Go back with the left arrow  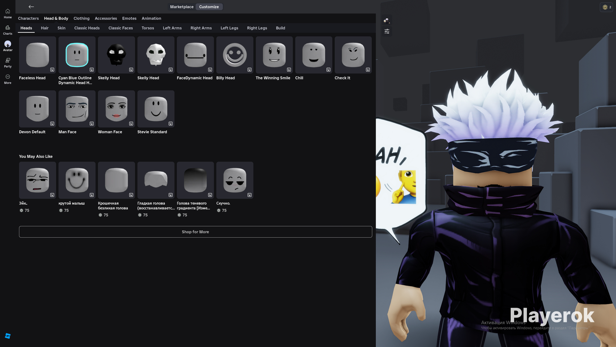pos(31,7)
